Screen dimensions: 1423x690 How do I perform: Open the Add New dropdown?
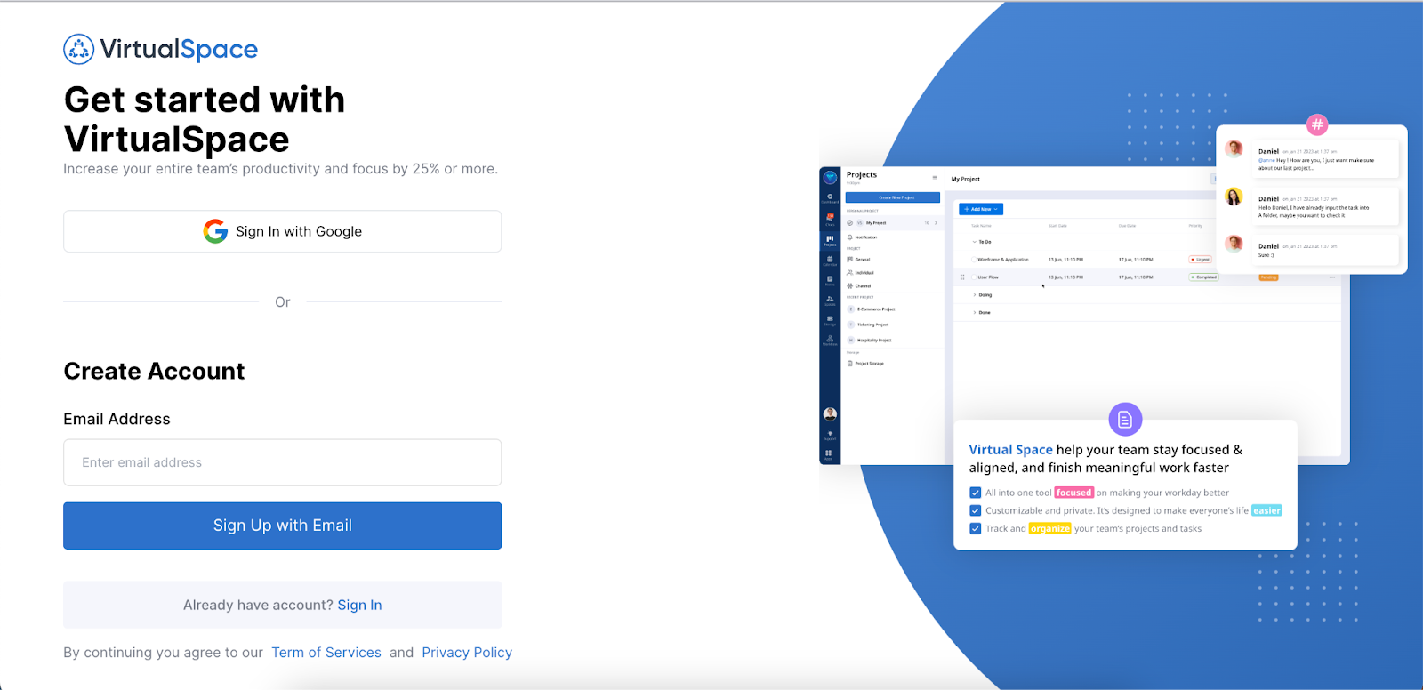pyautogui.click(x=981, y=209)
